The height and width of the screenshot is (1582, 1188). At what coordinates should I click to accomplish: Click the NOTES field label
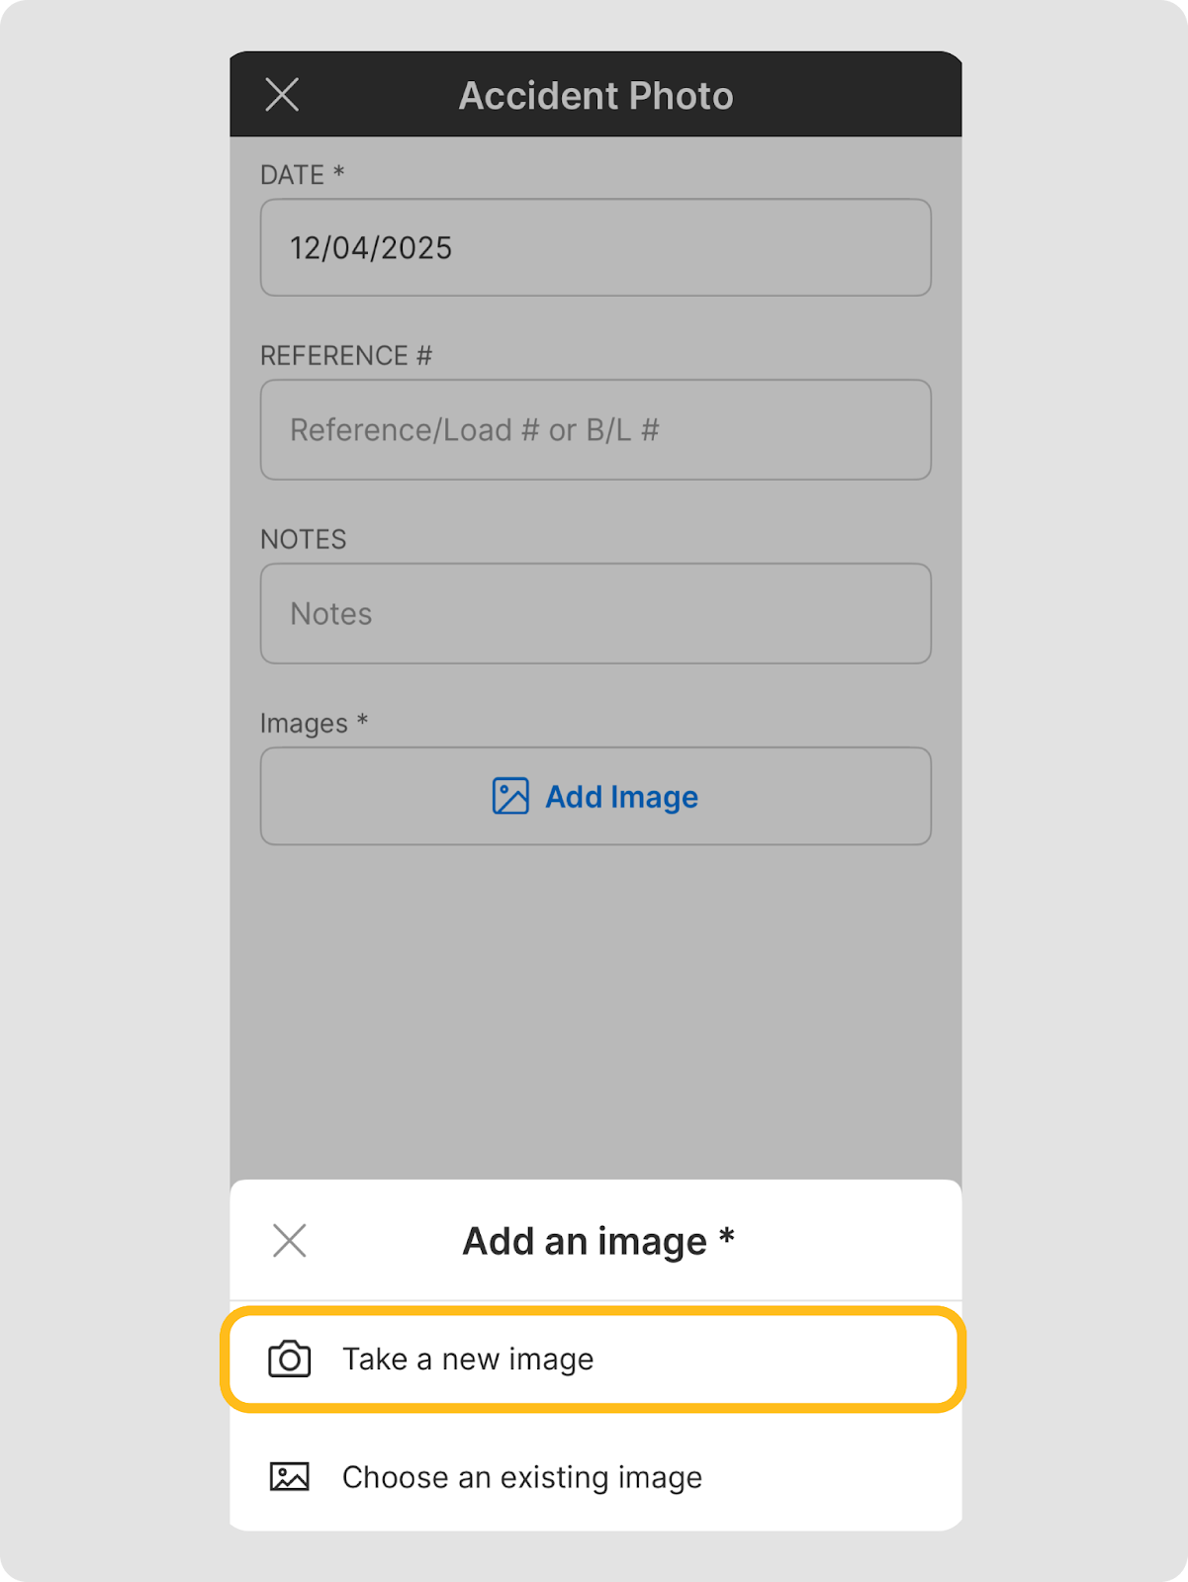[303, 539]
